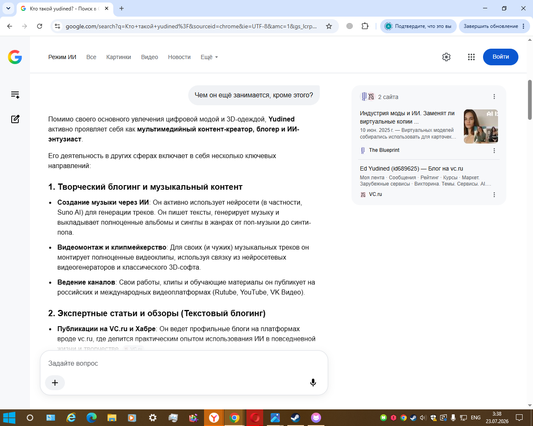The height and width of the screenshot is (426, 533).
Task: Open Chrome extensions puzzle icon
Action: coord(365,26)
